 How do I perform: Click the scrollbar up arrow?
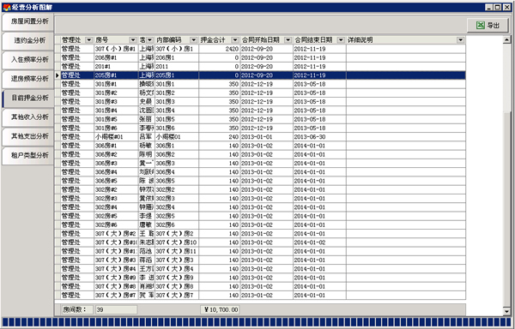click(506, 39)
